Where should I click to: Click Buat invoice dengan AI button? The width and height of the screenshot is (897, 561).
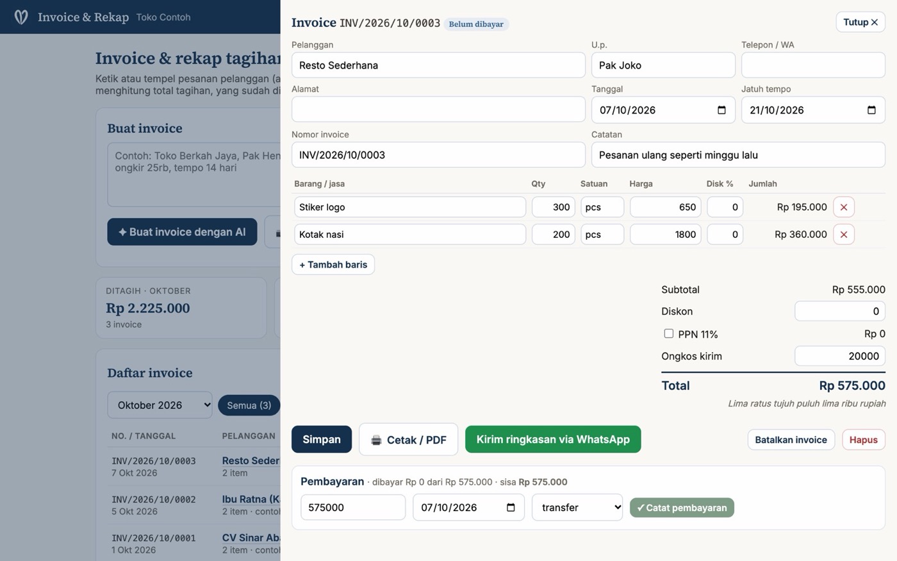click(182, 232)
